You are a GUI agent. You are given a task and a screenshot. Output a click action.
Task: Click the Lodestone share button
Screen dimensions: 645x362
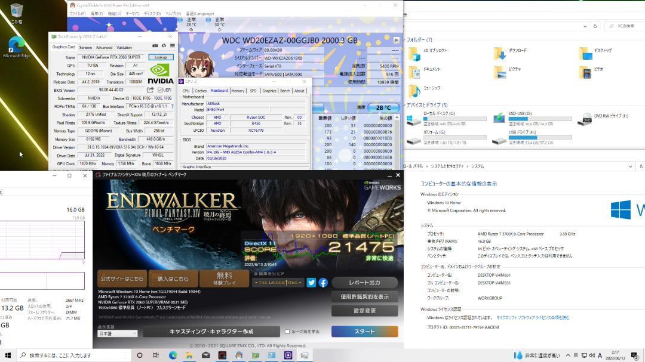[x=278, y=283]
